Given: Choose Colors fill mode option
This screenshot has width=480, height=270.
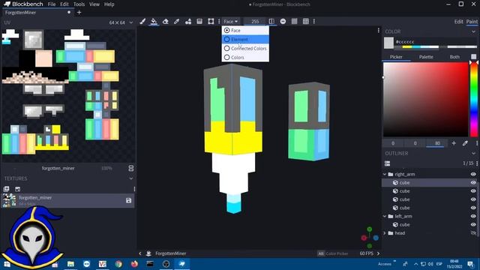Looking at the screenshot, I should [245, 57].
